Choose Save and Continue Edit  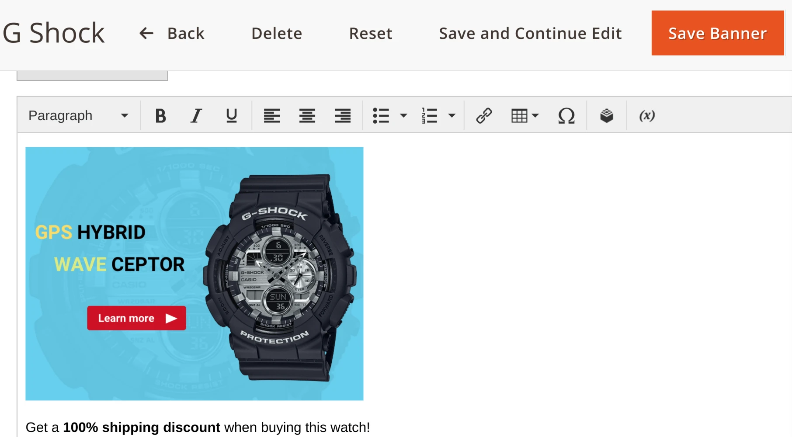(530, 33)
